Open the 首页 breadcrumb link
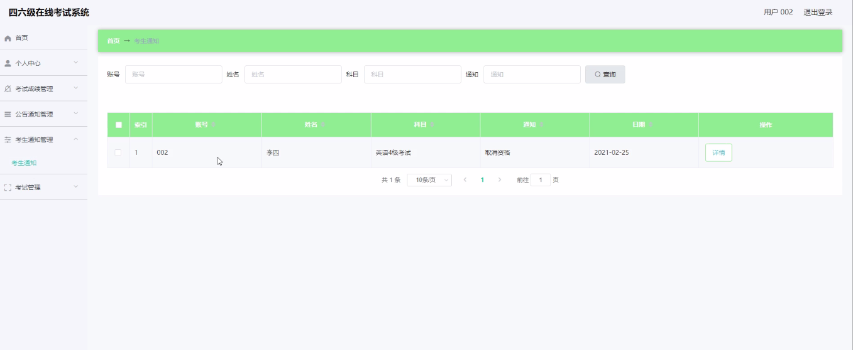This screenshot has width=853, height=350. [x=113, y=41]
